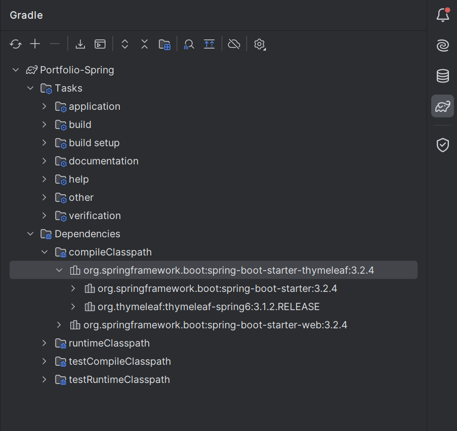Collapse the Tasks node
This screenshot has height=431, width=457.
[x=30, y=88]
